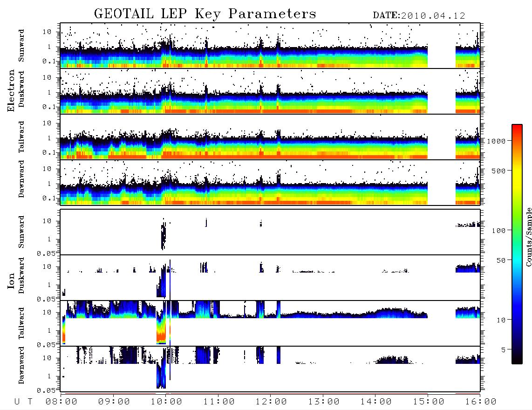Click the '13:00' time tick label
This screenshot has width=532, height=410.
click(x=323, y=402)
